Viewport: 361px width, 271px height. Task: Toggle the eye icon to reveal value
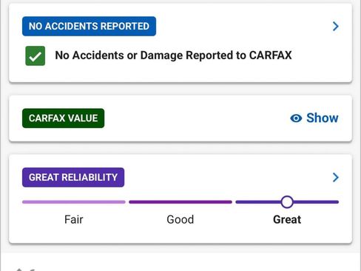[296, 118]
